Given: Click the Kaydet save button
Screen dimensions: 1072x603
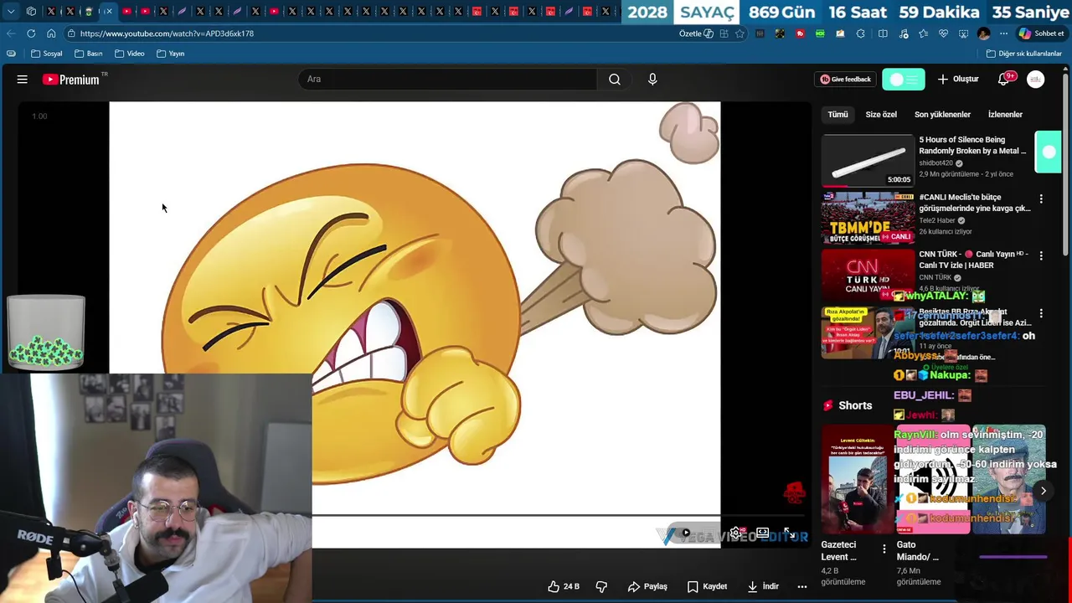Looking at the screenshot, I should (x=707, y=586).
